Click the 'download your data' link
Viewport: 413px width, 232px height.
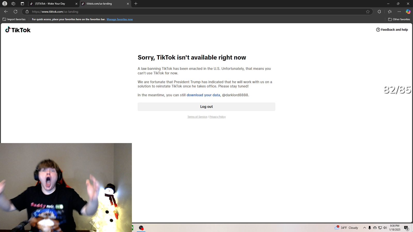pyautogui.click(x=203, y=95)
